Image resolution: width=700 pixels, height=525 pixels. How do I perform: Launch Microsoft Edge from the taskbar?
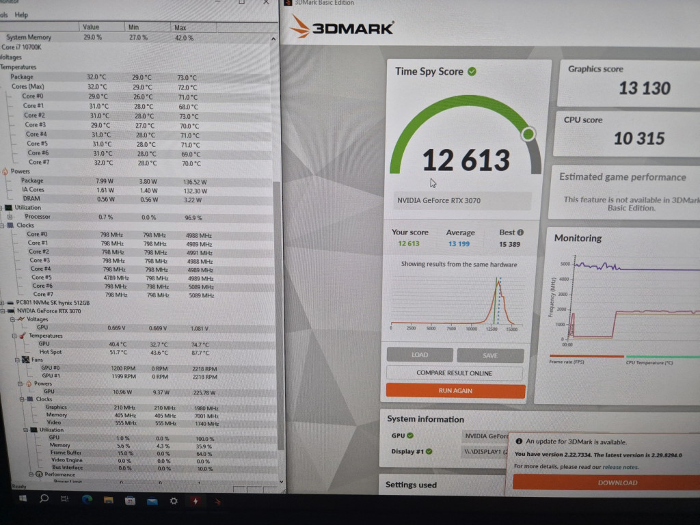click(87, 500)
